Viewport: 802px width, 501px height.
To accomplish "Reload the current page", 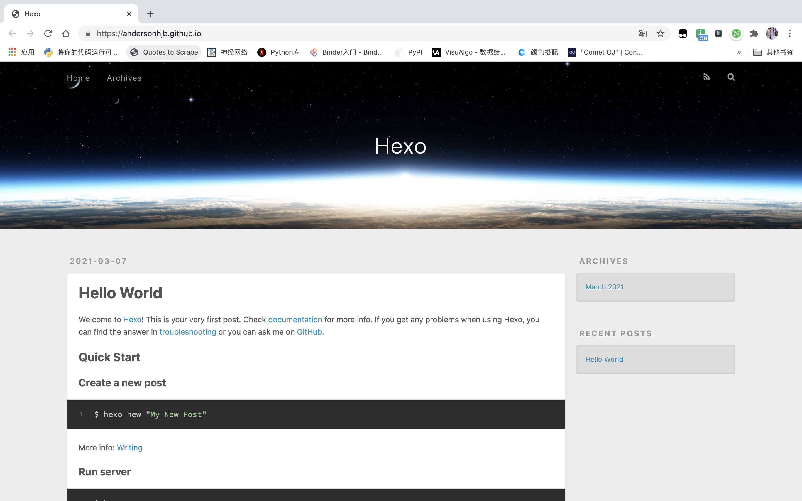I will 48,33.
